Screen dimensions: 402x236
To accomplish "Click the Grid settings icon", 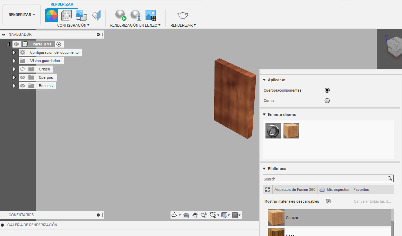I will (235, 215).
